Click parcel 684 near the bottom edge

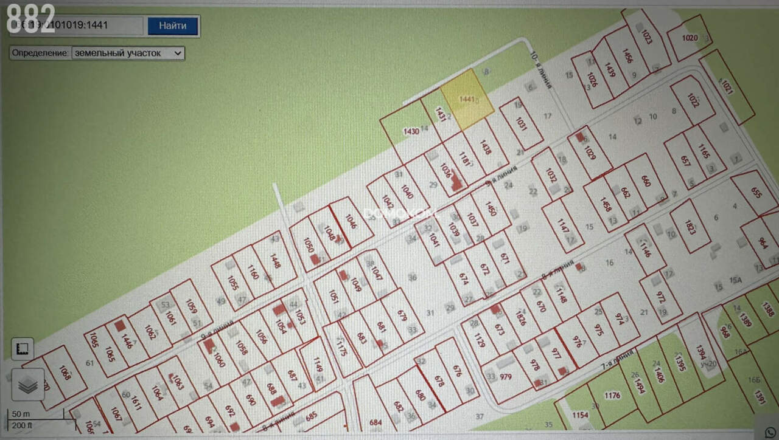376,422
